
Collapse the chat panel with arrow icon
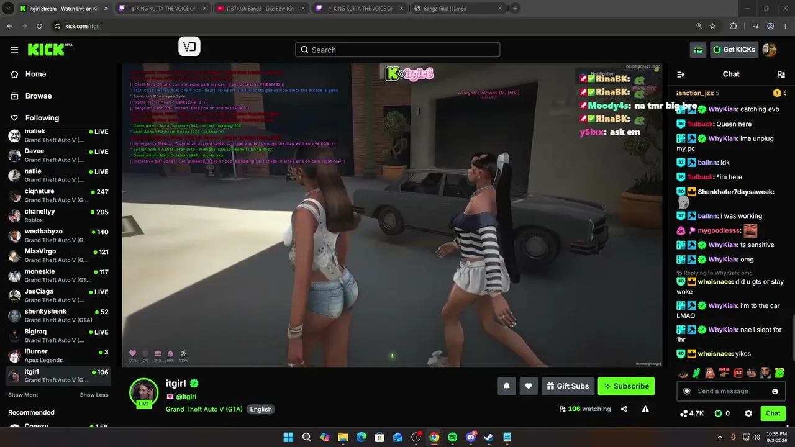681,74
